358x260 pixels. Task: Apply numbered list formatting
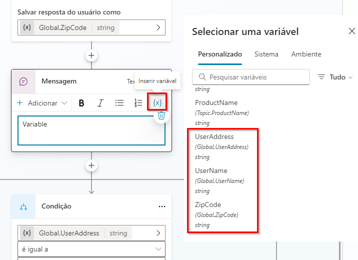[138, 103]
